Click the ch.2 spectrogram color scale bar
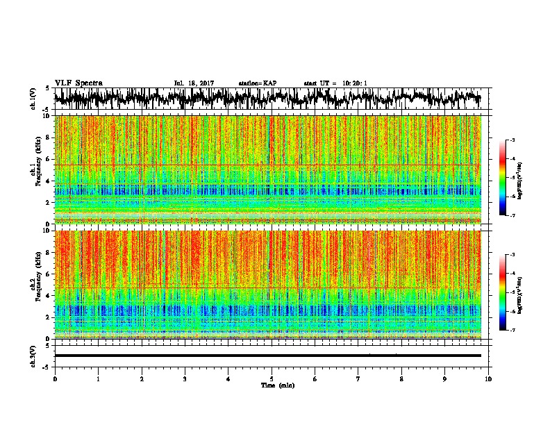This screenshot has height=425, width=550. [503, 292]
